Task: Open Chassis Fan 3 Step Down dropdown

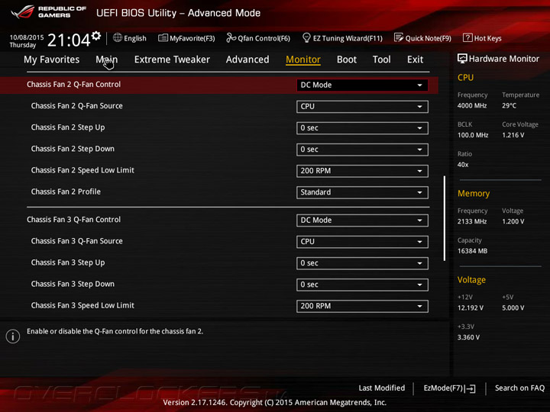Action: click(x=362, y=285)
